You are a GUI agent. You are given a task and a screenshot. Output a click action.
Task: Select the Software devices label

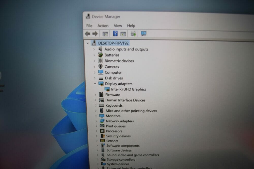click(x=119, y=150)
